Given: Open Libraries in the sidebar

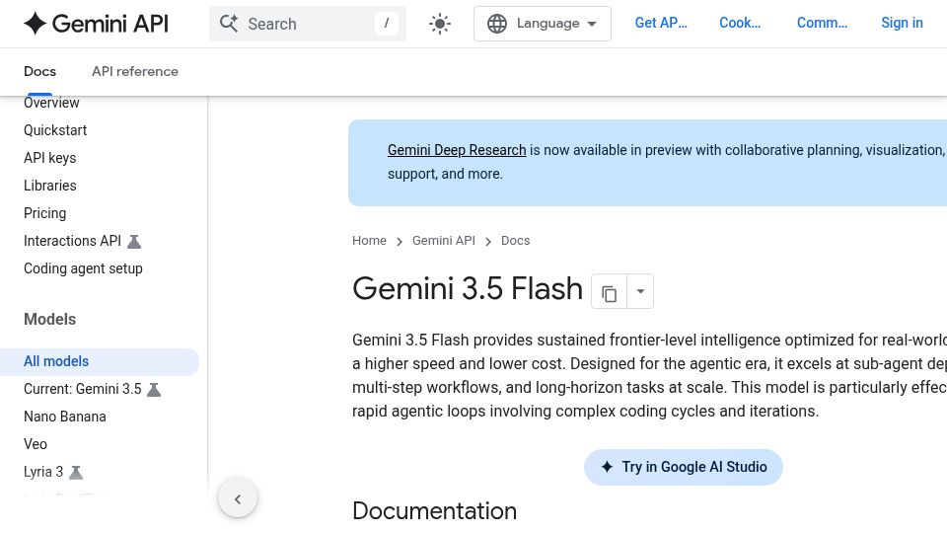Looking at the screenshot, I should pyautogui.click(x=49, y=186).
